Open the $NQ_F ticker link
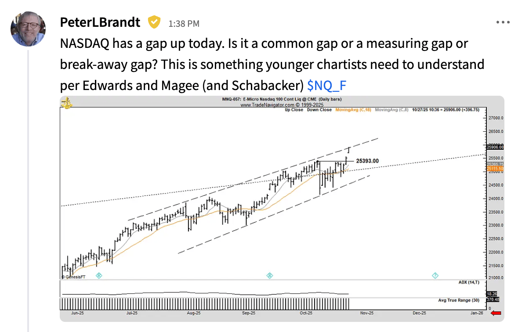Image resolution: width=522 pixels, height=332 pixels. click(326, 86)
